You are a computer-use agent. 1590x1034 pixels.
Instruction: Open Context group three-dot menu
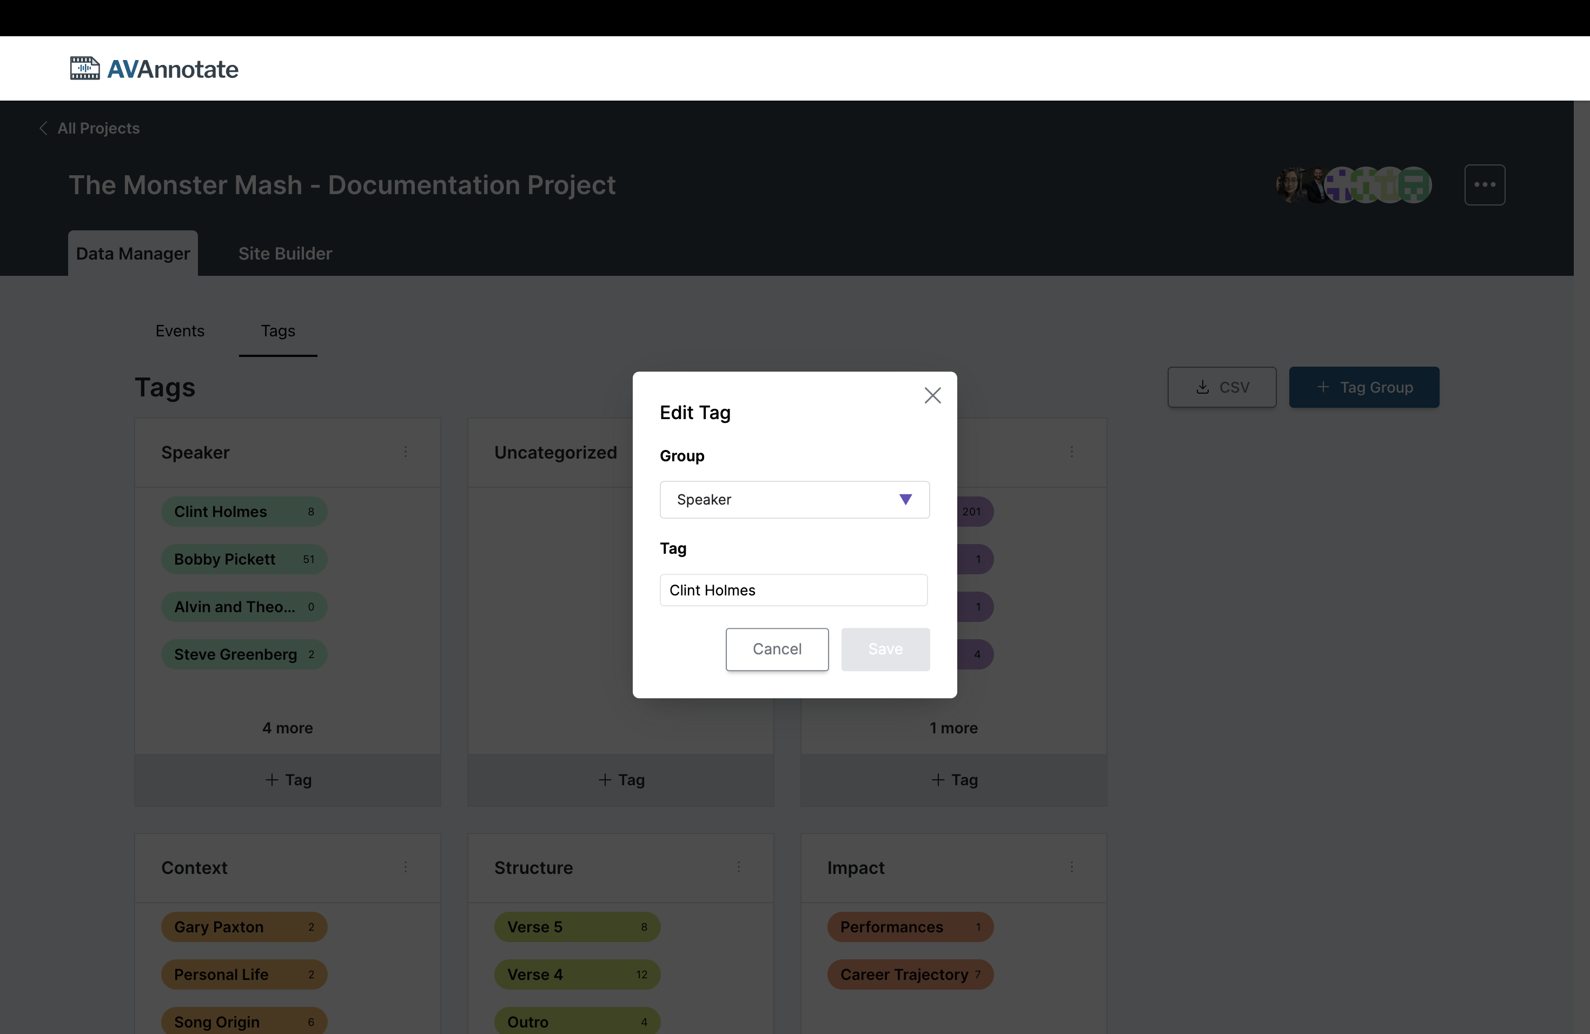coord(406,867)
